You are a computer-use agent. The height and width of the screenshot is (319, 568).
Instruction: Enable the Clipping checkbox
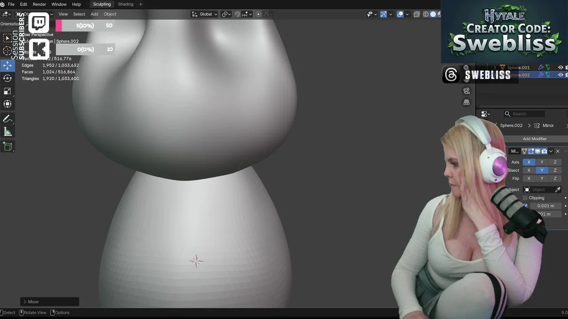click(525, 198)
